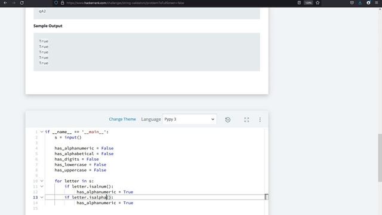Click the padlock site security icon

62,3
